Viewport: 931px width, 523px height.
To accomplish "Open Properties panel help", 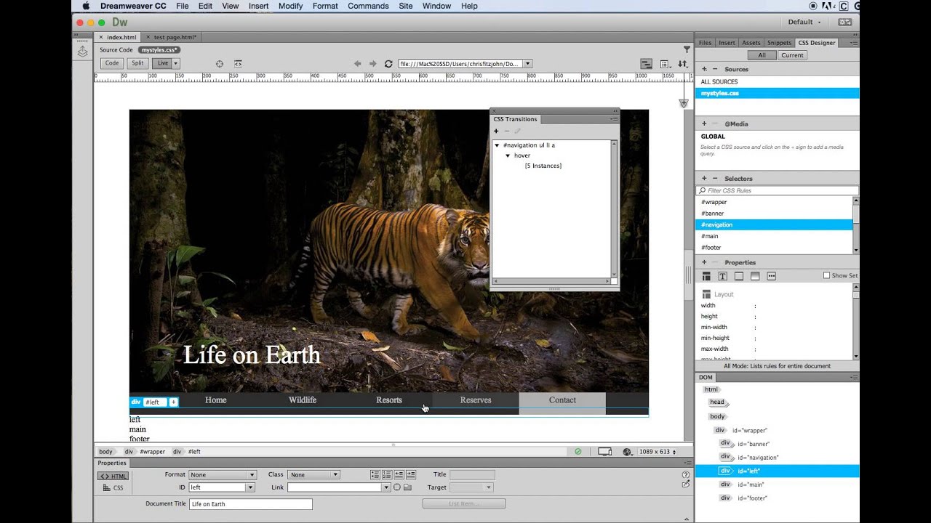I will pyautogui.click(x=686, y=474).
